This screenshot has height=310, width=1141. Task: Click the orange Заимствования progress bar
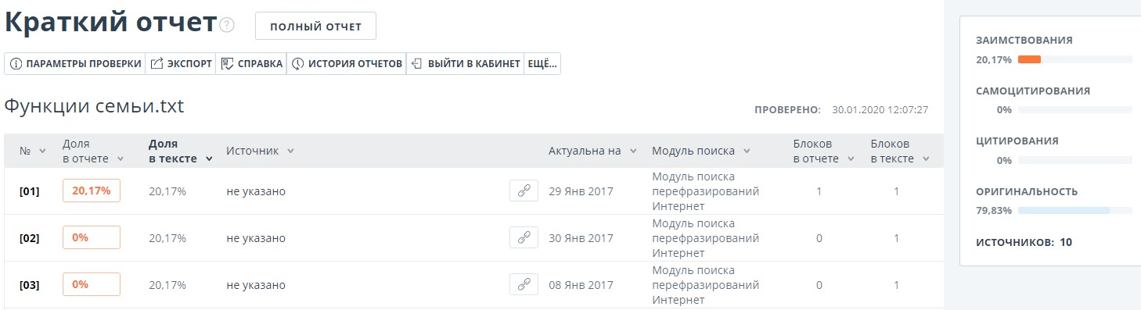click(x=1029, y=59)
